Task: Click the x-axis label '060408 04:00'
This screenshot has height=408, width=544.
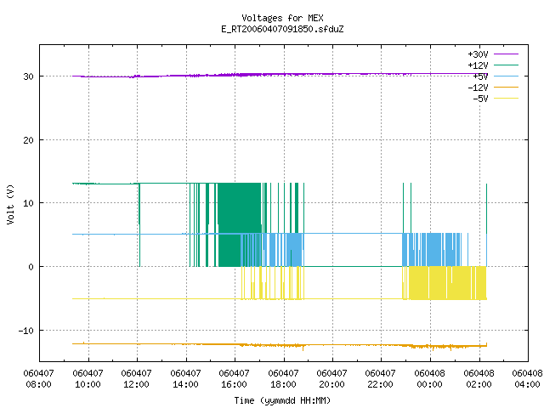Action: point(527,379)
